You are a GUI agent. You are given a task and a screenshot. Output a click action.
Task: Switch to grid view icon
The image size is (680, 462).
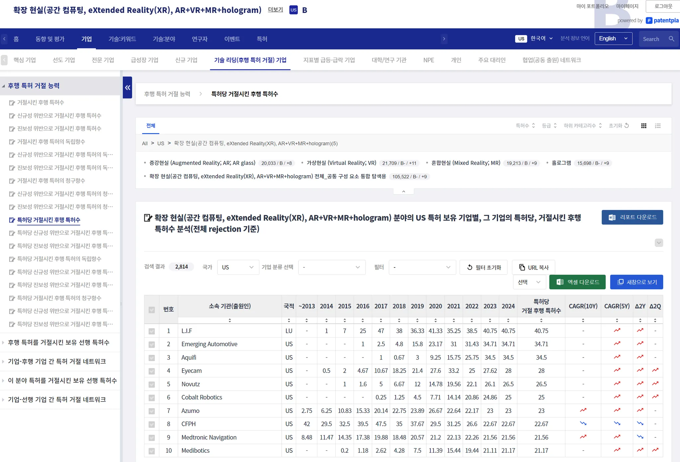(x=643, y=126)
